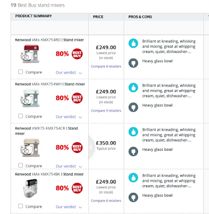Click Best Buy badge for KMX754BK mixer
This screenshot has height=214, width=209.
(x=77, y=188)
